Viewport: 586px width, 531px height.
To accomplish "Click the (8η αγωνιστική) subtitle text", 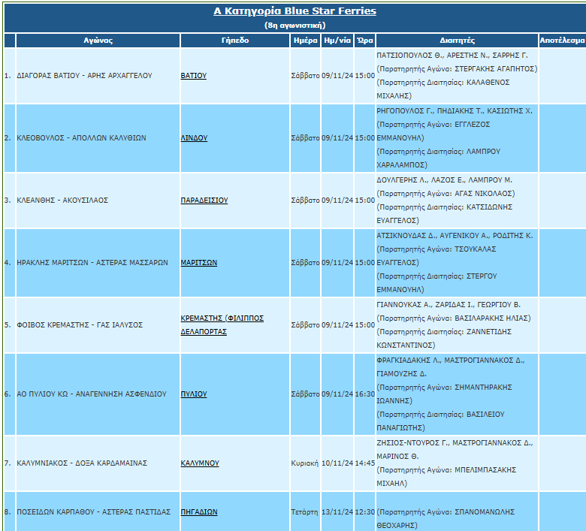I will [295, 26].
